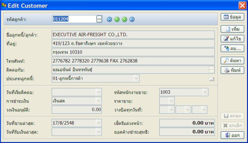The image size is (248, 143).
Task: Click the แก้ไข edit button
Action: tap(232, 39)
